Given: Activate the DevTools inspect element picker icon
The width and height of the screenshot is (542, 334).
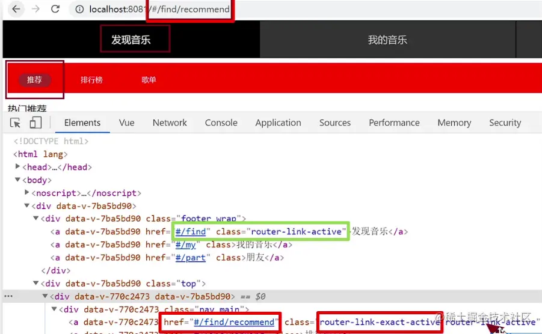Looking at the screenshot, I should click(x=15, y=123).
